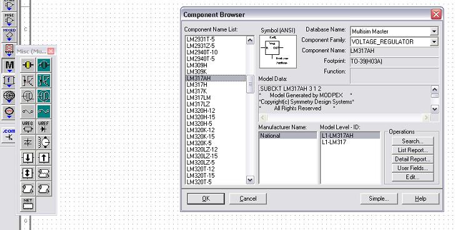The image size is (455, 230).
Task: Select the Fuse component icon
Action: (x=28, y=112)
